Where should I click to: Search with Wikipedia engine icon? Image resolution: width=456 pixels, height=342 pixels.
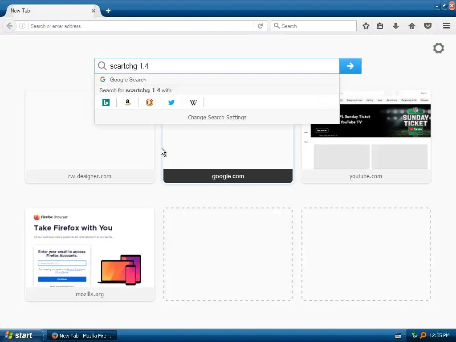(193, 102)
